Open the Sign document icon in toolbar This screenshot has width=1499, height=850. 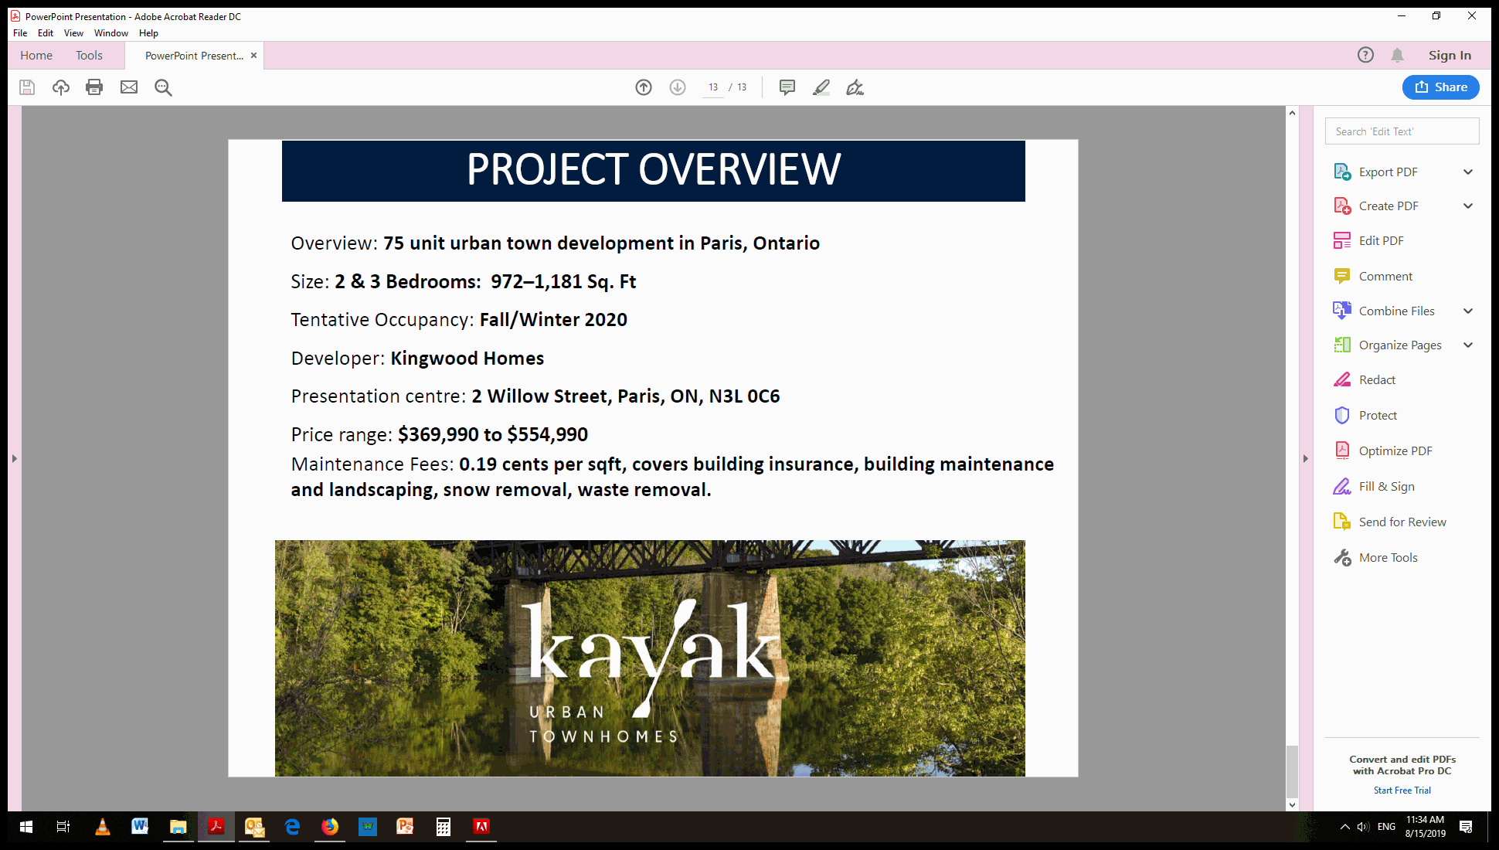[855, 87]
